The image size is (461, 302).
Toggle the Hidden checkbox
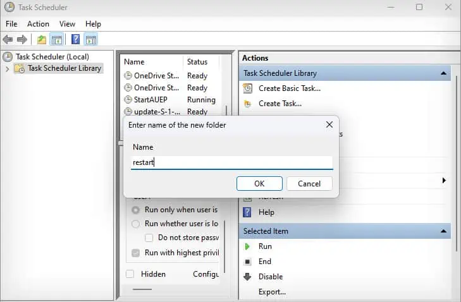(x=130, y=274)
